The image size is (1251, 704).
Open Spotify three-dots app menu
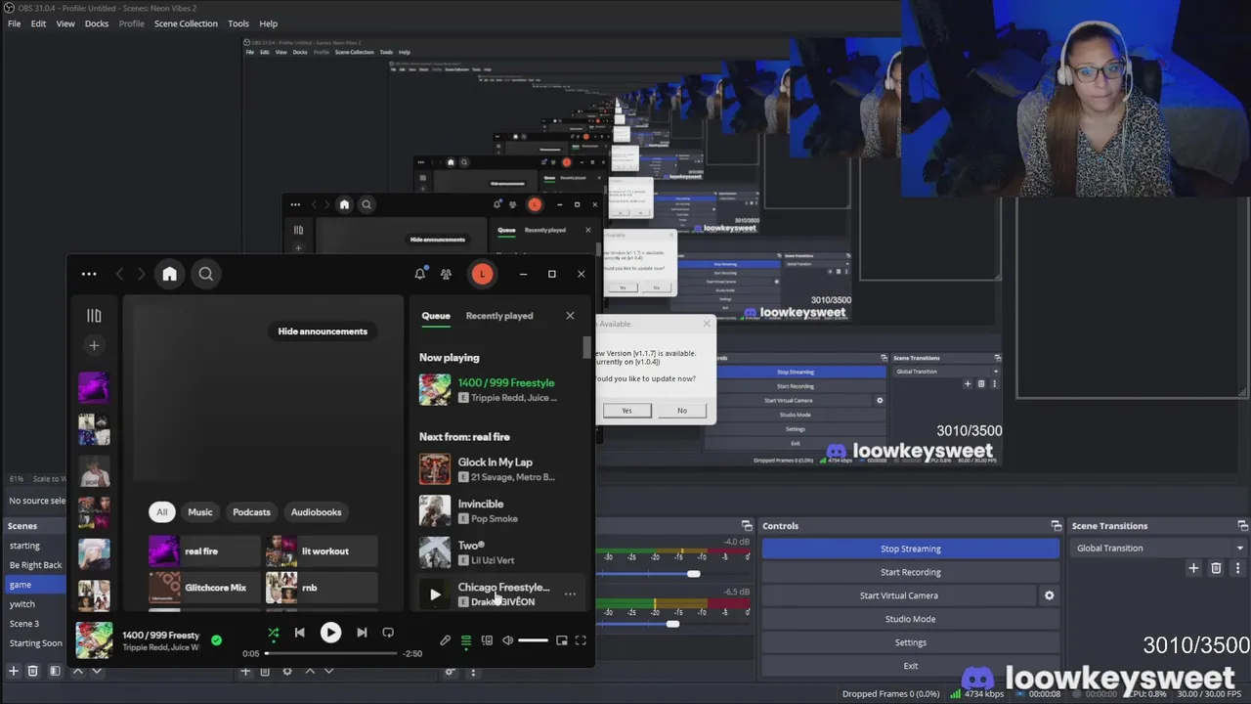[x=89, y=274]
